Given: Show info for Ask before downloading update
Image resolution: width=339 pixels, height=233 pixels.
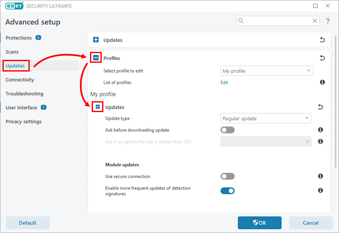Looking at the screenshot, I should click(x=321, y=130).
